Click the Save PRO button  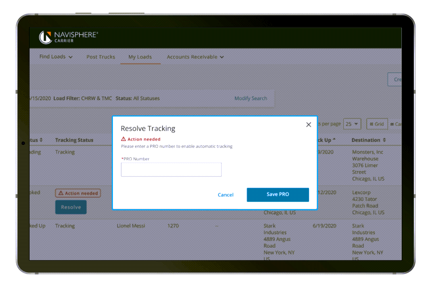[x=278, y=195]
